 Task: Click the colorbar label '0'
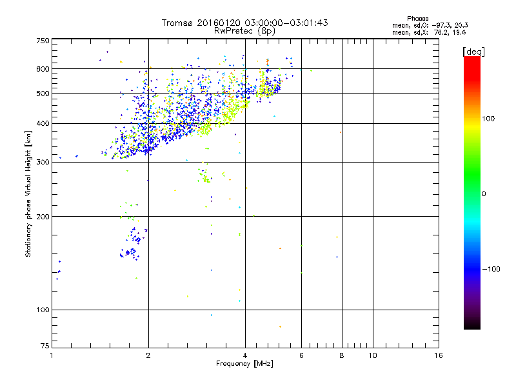point(484,193)
